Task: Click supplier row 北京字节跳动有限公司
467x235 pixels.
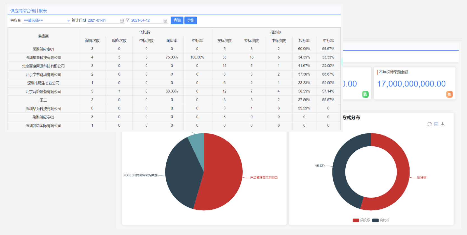Action: tap(43, 74)
